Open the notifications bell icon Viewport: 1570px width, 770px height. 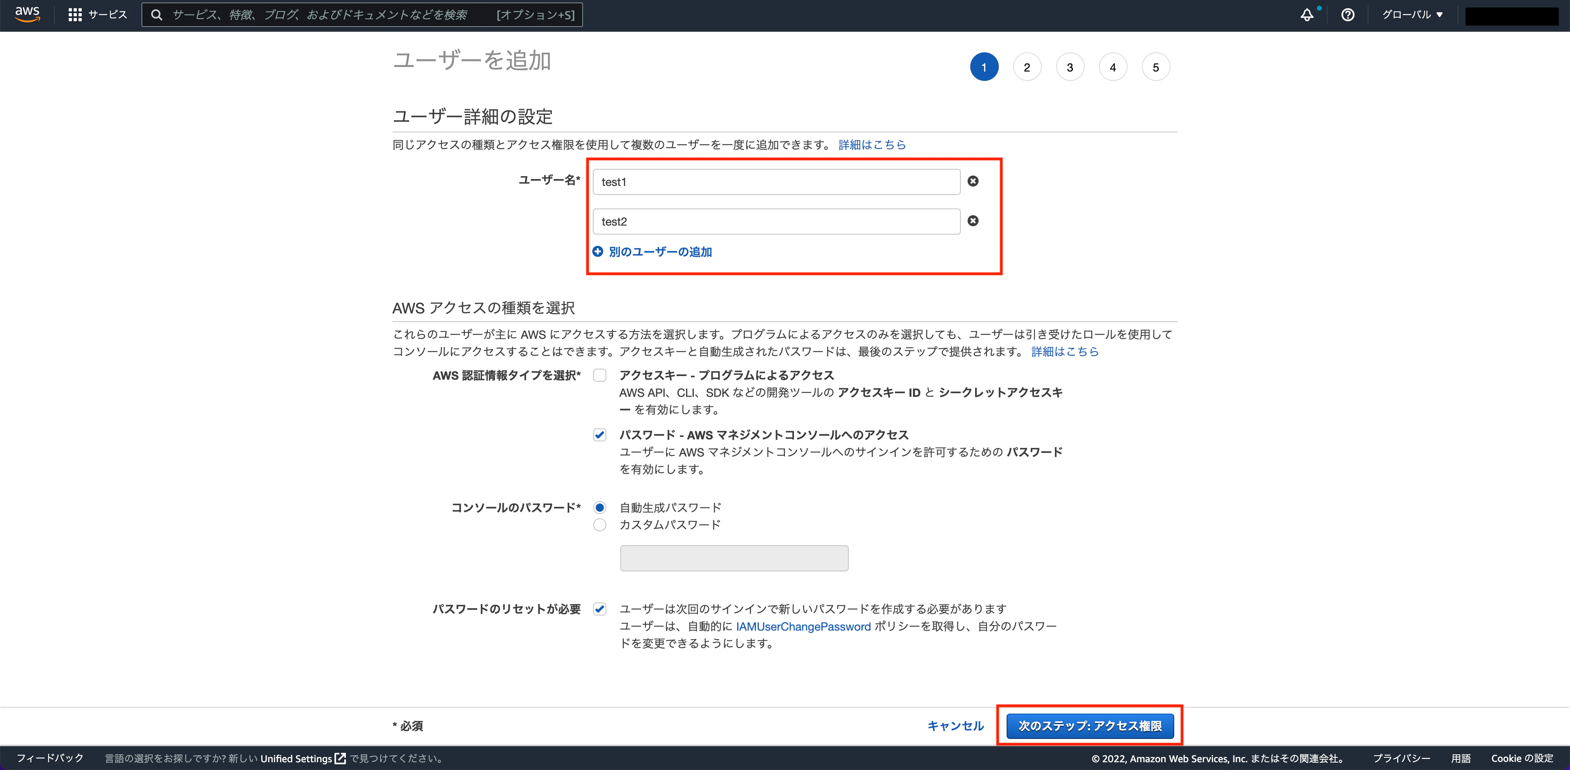click(1307, 15)
